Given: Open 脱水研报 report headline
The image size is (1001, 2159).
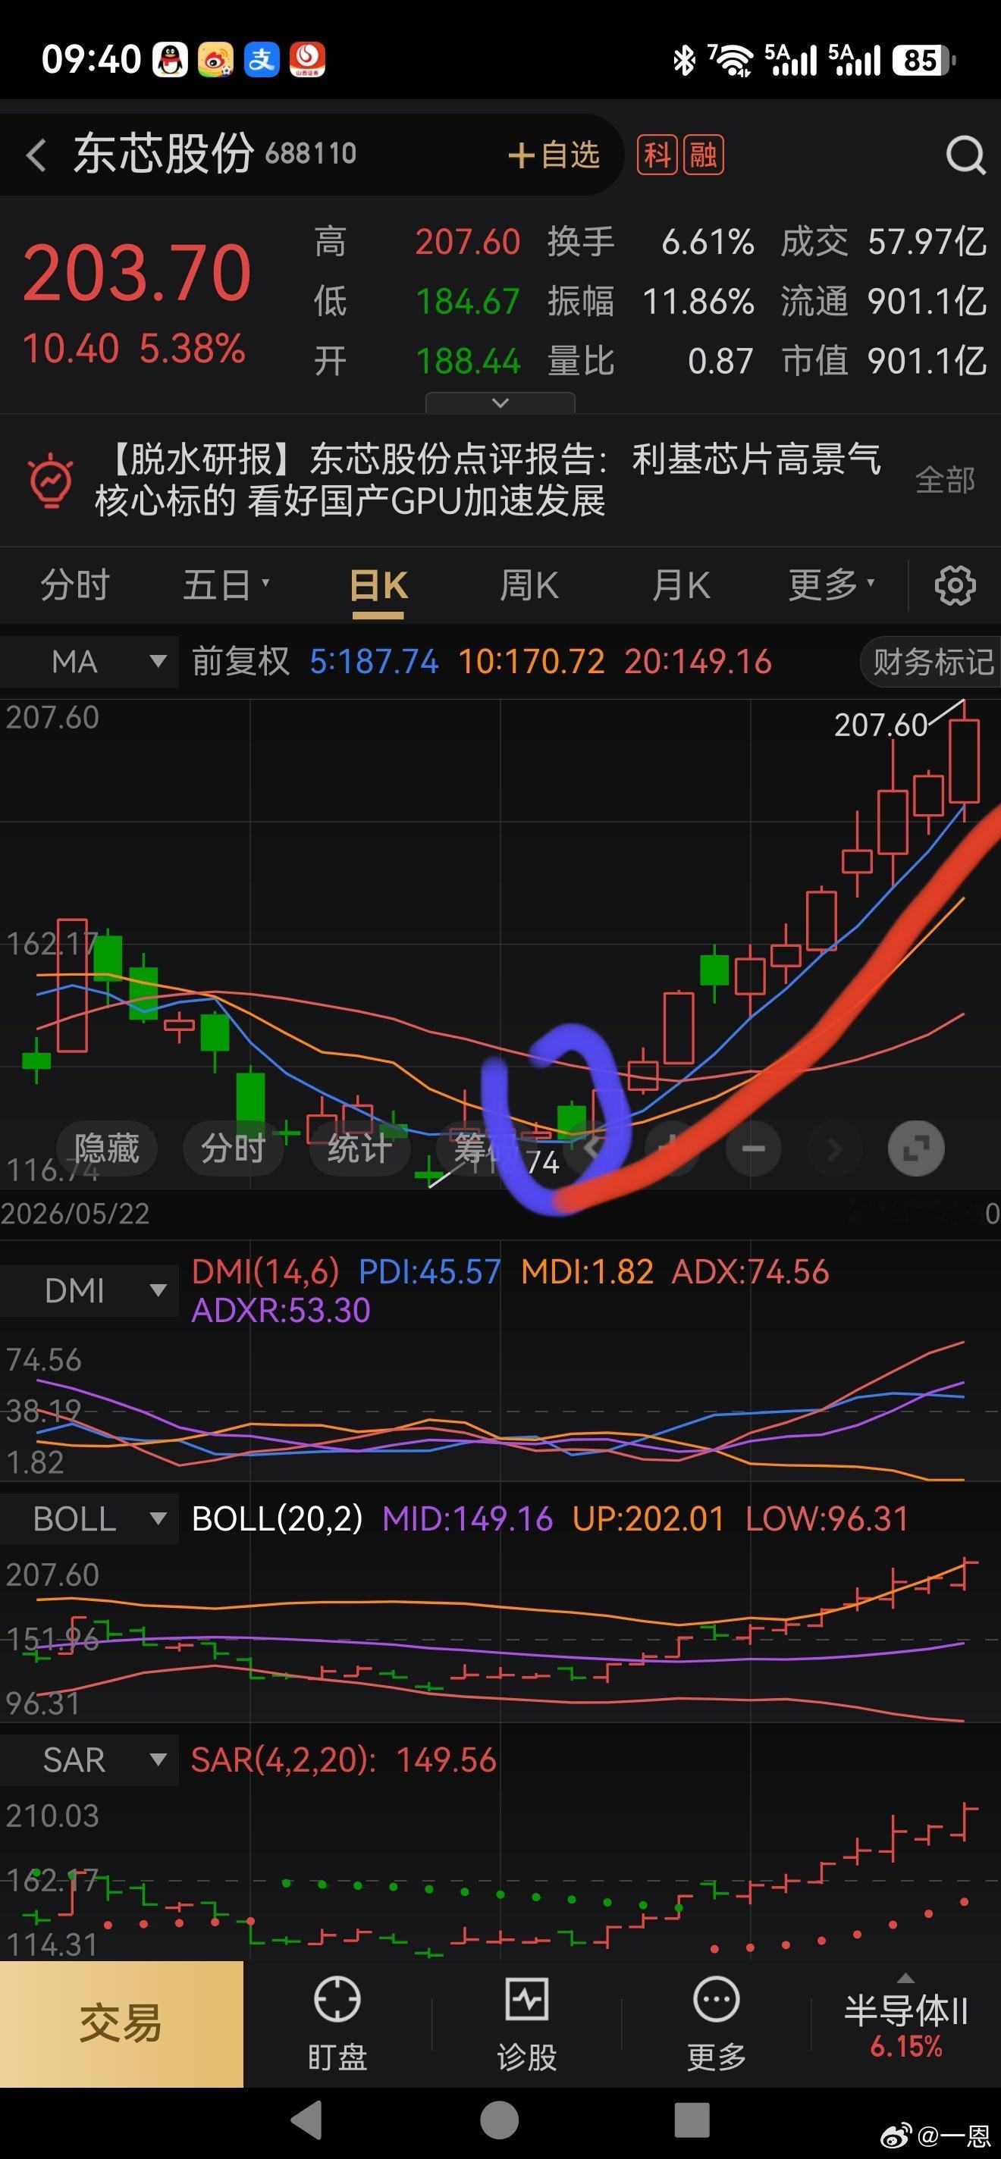Looking at the screenshot, I should (488, 481).
